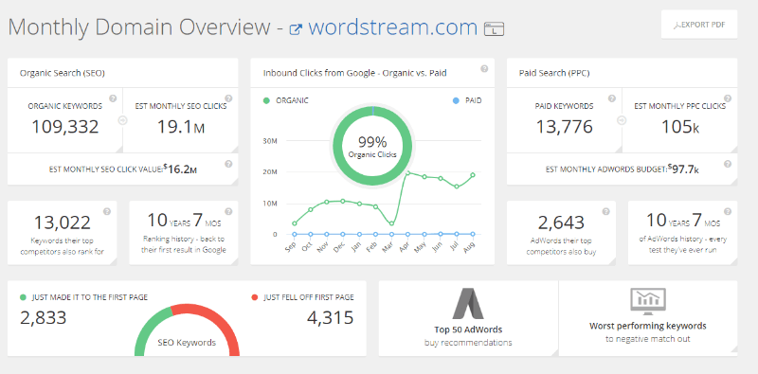Click the Sep organic data point on chart

click(x=295, y=223)
